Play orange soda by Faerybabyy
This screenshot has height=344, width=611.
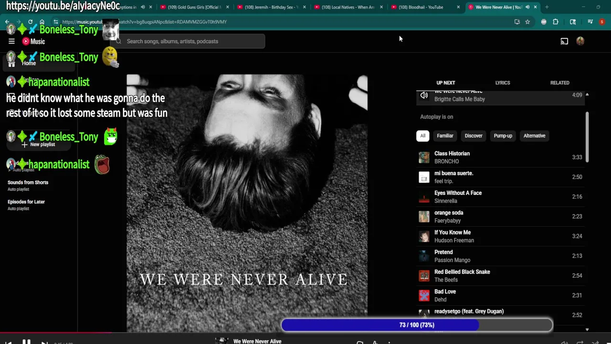tap(501, 216)
